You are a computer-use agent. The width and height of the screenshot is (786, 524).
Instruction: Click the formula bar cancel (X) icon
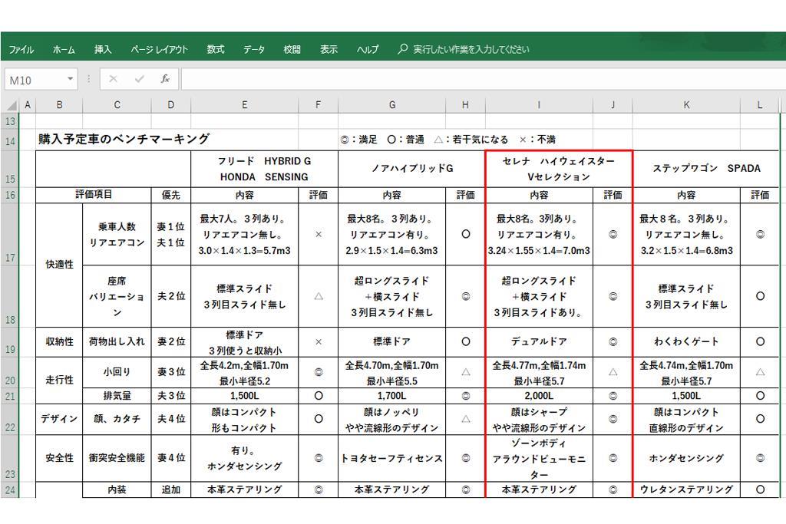(x=113, y=80)
